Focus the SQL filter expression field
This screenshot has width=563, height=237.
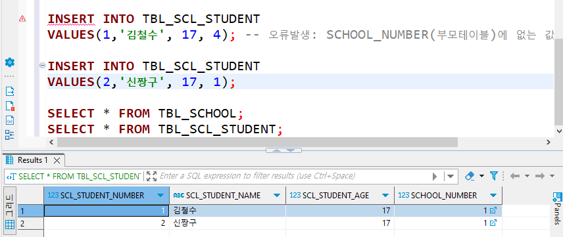tap(293, 176)
